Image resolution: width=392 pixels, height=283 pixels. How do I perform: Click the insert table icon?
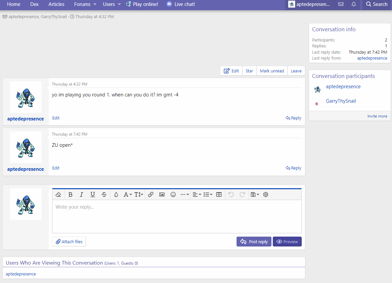click(x=219, y=194)
